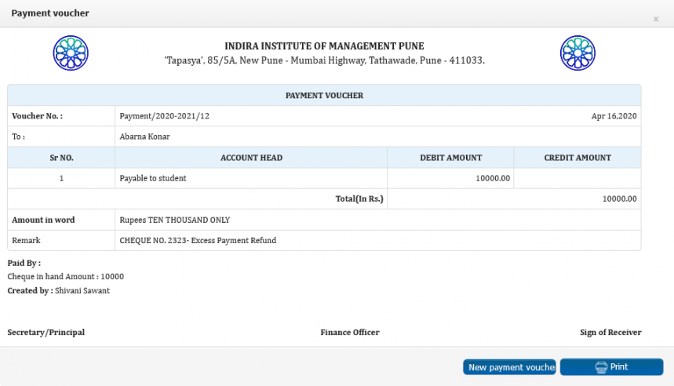Click the voucher date Apr 16,2020
Viewport: 674px width, 386px height.
(x=614, y=116)
